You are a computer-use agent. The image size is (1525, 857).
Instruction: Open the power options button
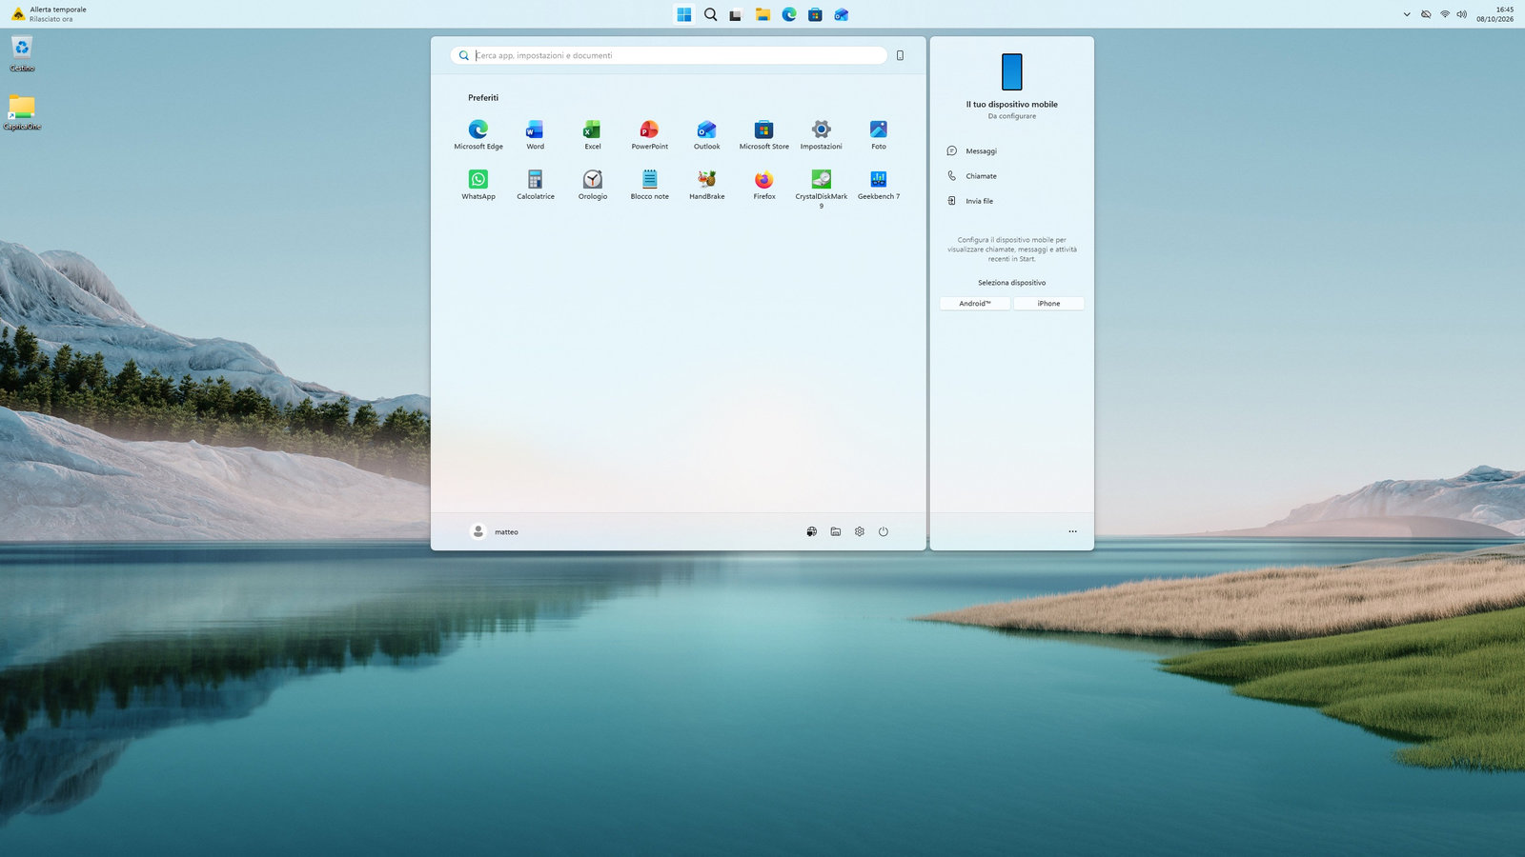[883, 531]
